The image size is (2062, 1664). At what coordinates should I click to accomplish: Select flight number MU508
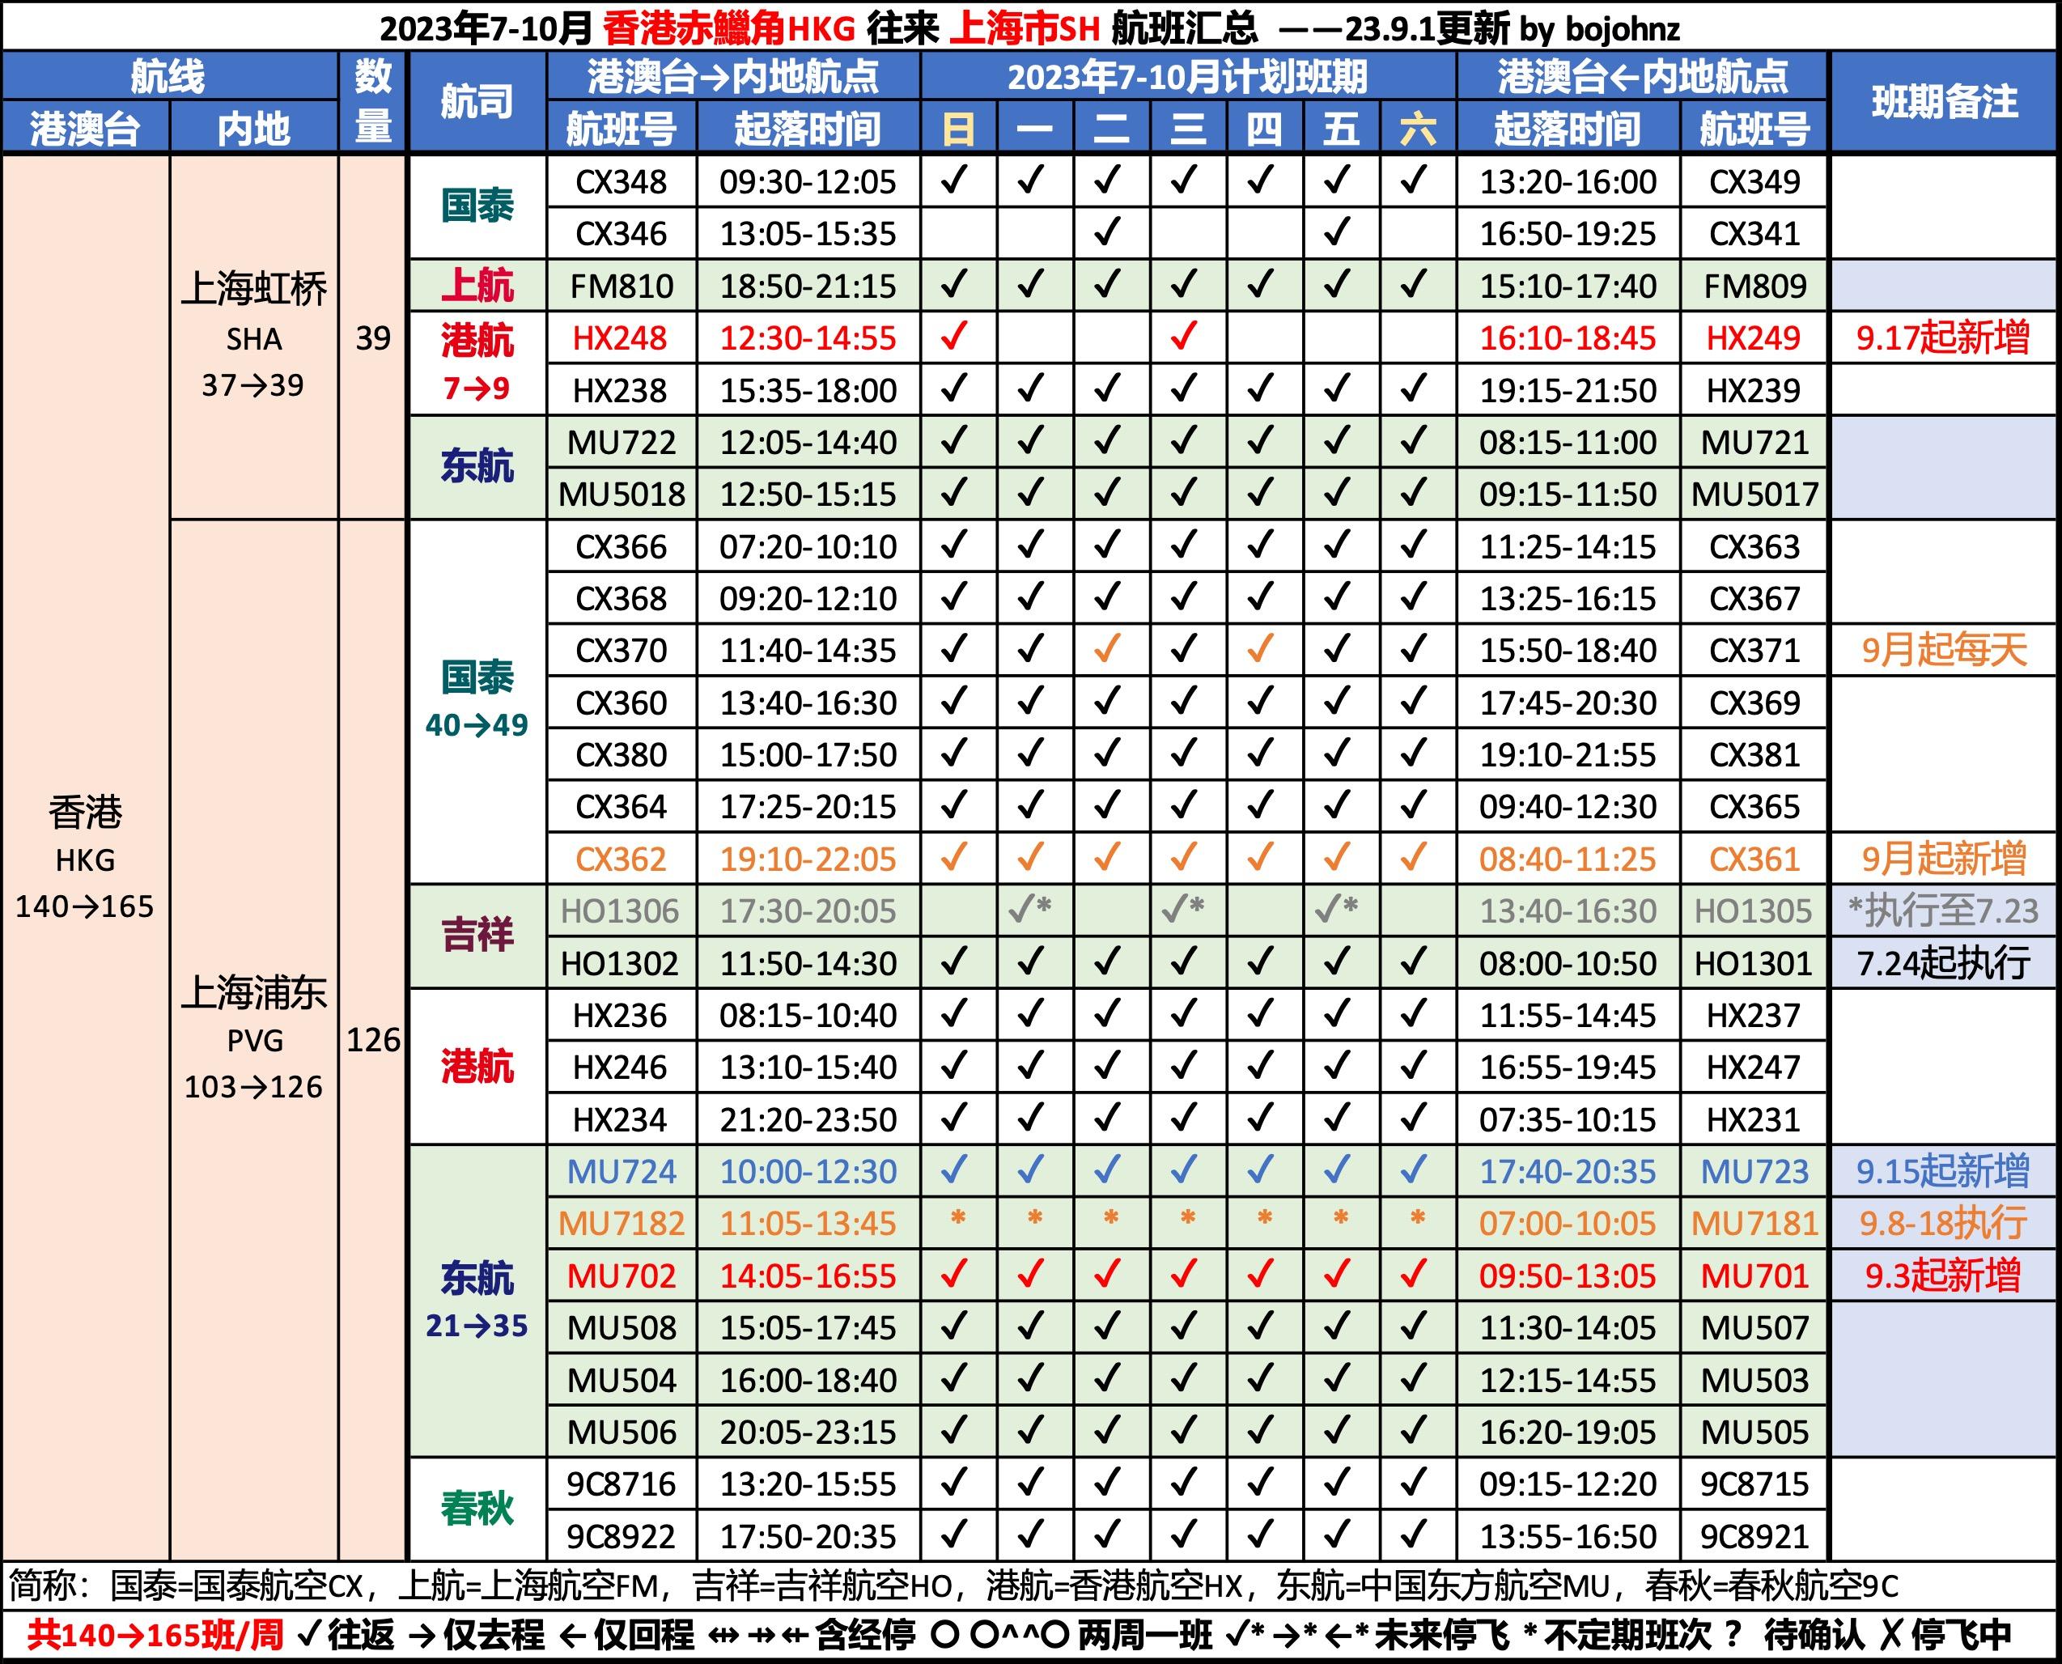click(x=621, y=1327)
